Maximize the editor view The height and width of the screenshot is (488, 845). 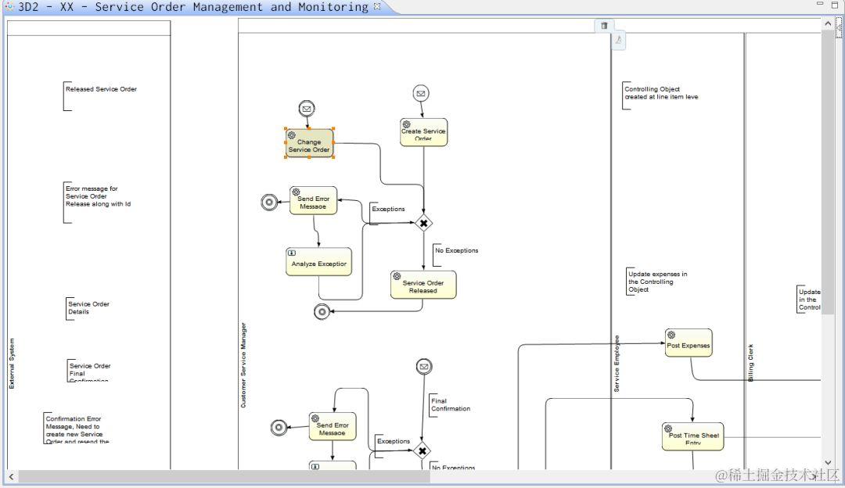click(x=835, y=5)
